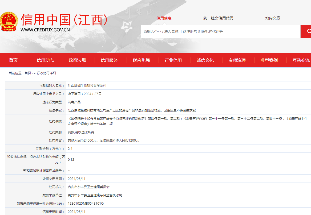
Task: Click the 信用中国(江西) site title
Action: [x=64, y=20]
